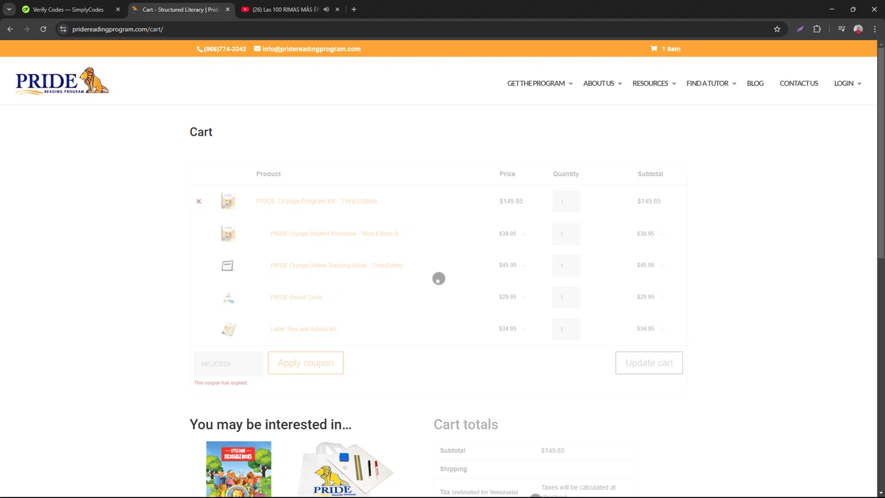Open Letter Tiles and Activity Kit link

pyautogui.click(x=303, y=329)
